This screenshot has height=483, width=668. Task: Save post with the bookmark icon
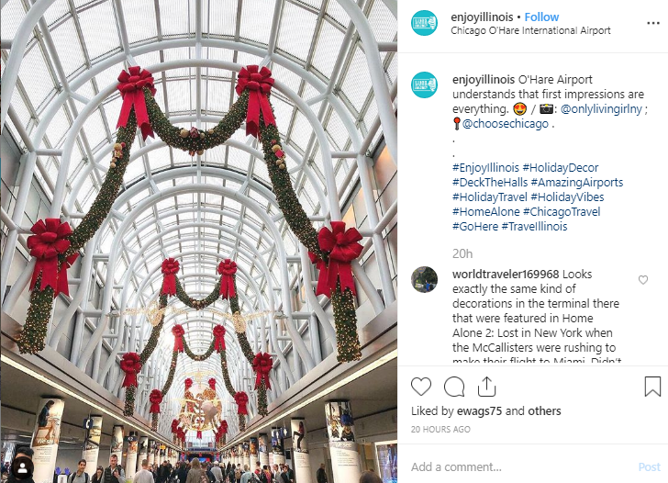[x=652, y=387]
